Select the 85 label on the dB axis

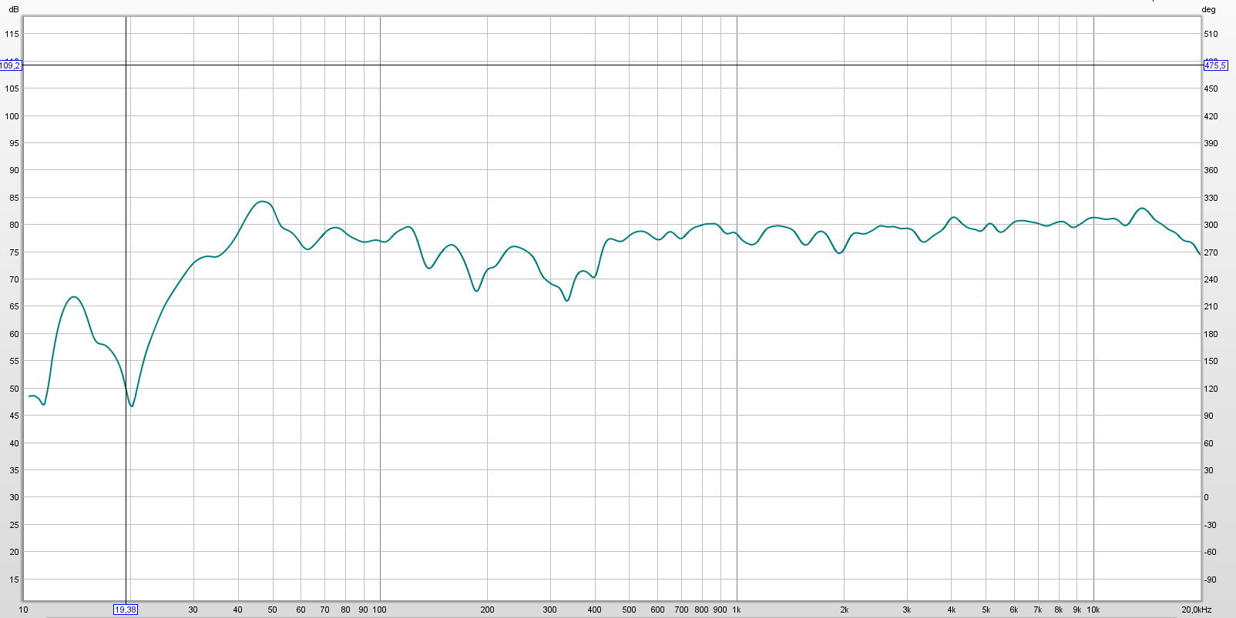tap(14, 198)
